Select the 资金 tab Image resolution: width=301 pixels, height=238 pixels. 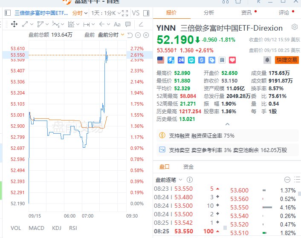click(x=188, y=167)
